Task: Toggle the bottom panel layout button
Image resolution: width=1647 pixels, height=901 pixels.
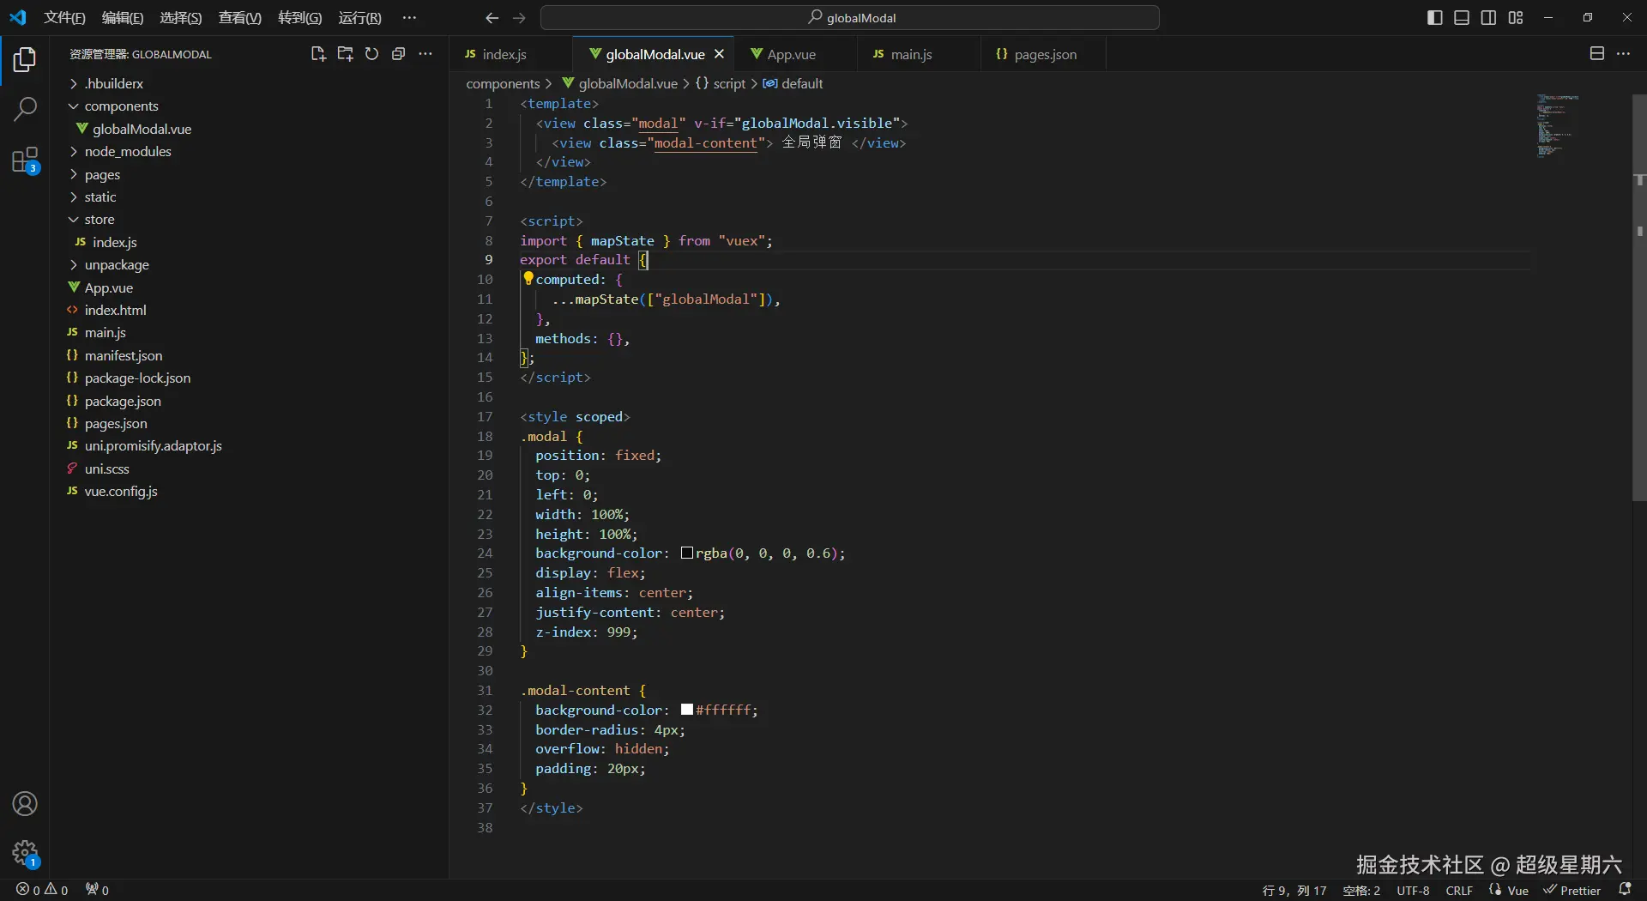Action: 1462,18
